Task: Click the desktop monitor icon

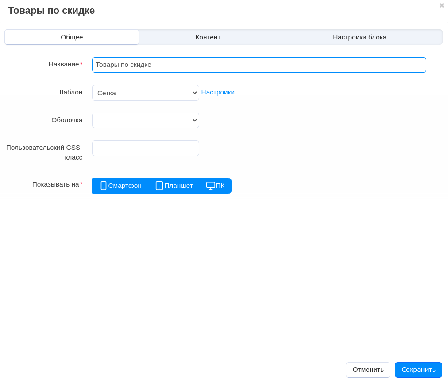Action: click(210, 186)
